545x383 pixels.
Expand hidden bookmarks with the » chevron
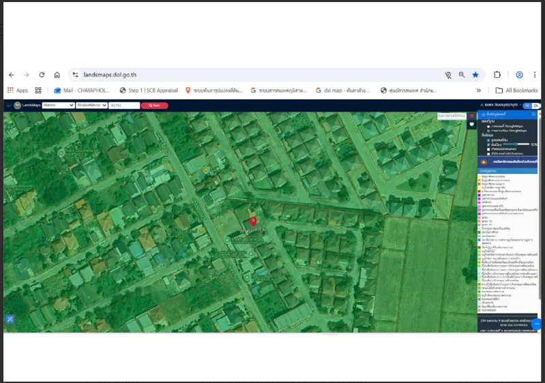(479, 90)
